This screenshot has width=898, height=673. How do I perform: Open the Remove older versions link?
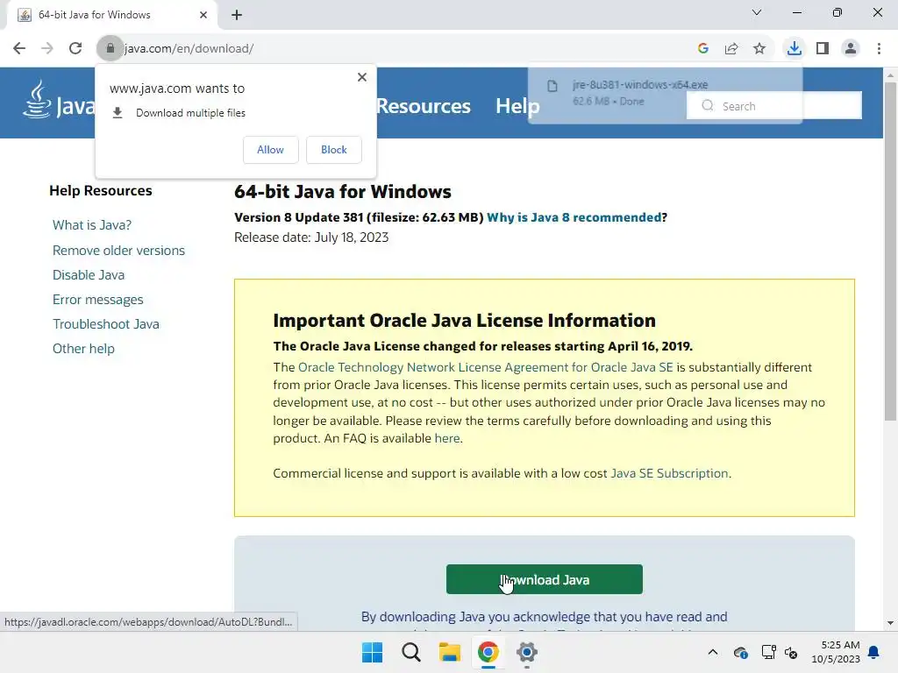point(118,251)
